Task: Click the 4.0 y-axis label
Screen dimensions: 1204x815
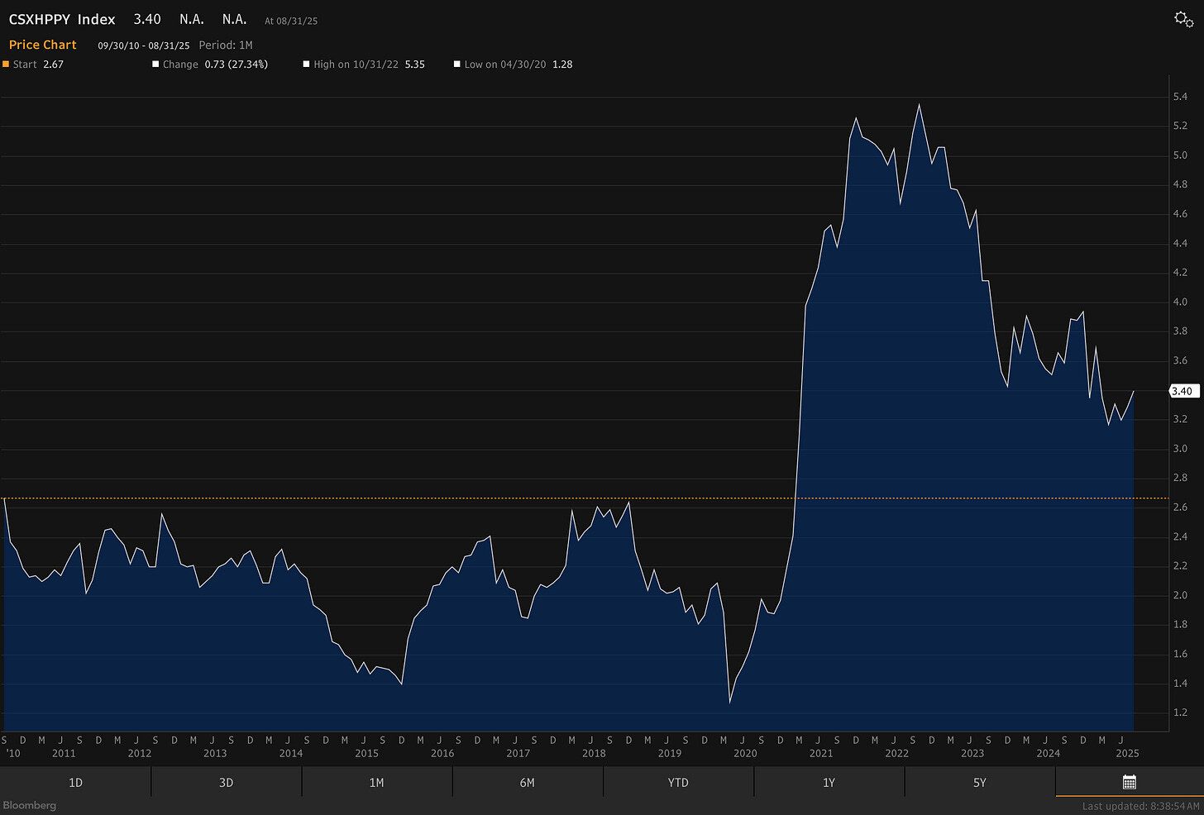Action: (x=1180, y=302)
